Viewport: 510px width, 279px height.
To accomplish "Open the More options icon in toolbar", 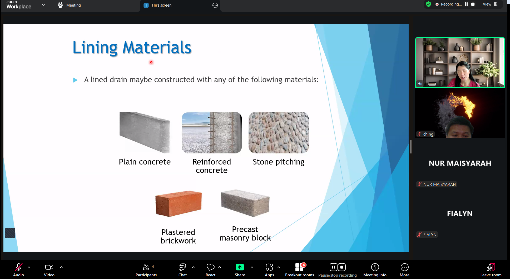I will (404, 267).
